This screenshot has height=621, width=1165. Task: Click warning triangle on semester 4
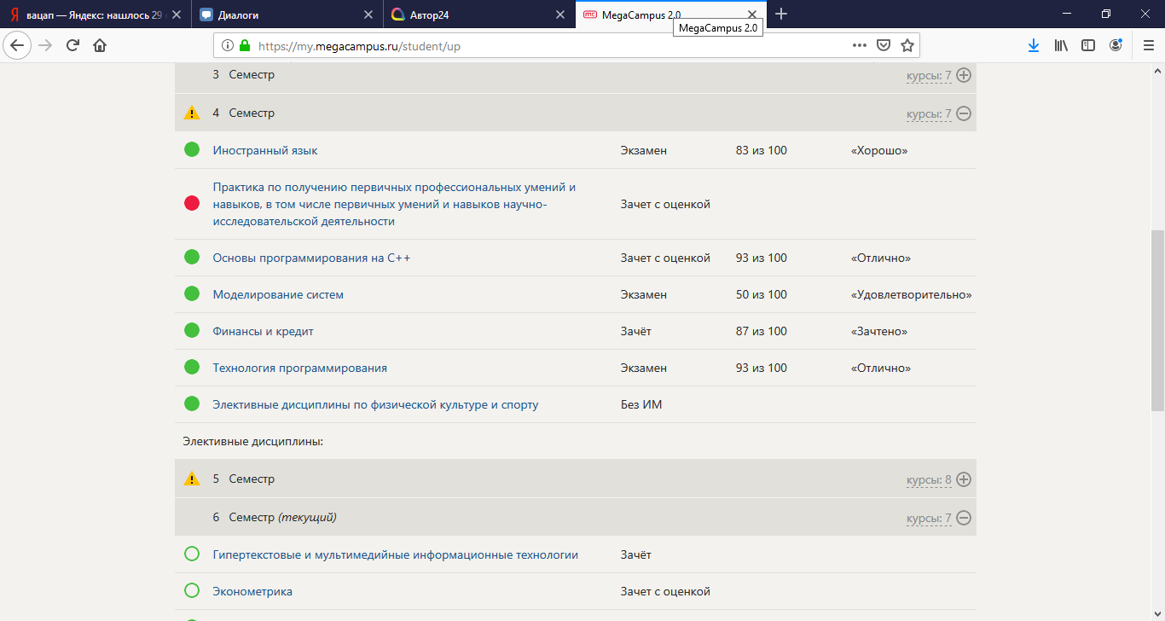click(x=192, y=113)
